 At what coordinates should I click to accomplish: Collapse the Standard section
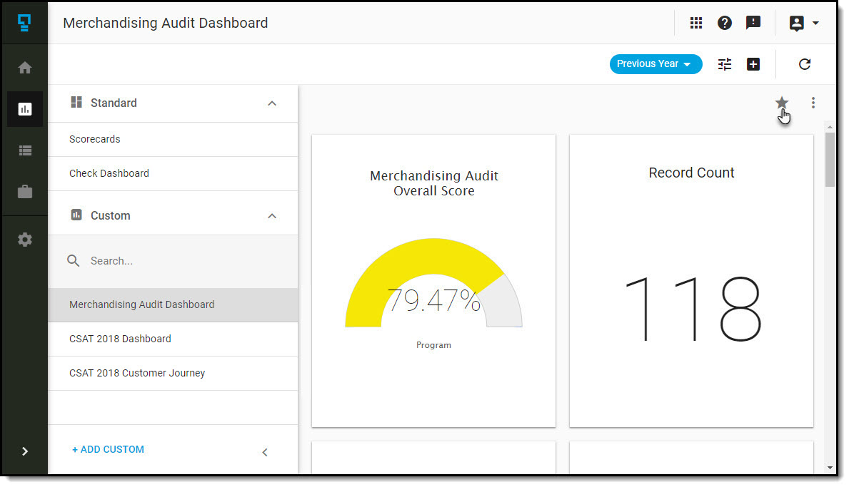coord(272,103)
